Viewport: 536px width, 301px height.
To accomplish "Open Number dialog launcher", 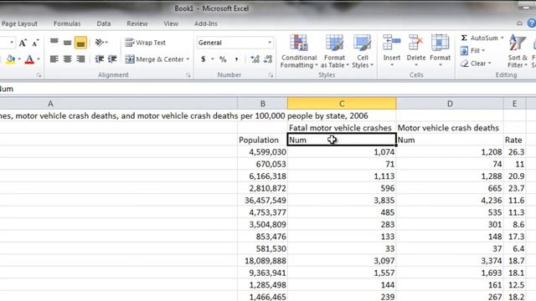I will click(271, 75).
